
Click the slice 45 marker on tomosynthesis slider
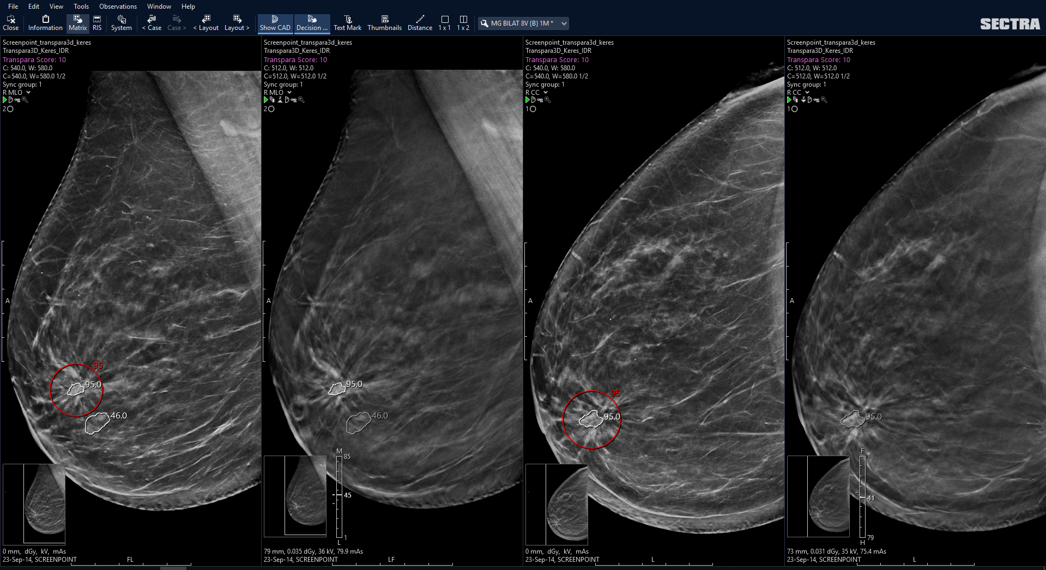coord(338,495)
